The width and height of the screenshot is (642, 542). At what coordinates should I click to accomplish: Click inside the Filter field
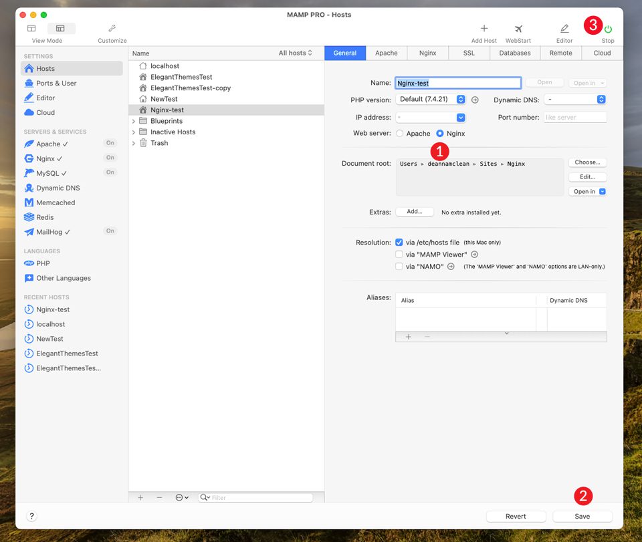click(256, 497)
